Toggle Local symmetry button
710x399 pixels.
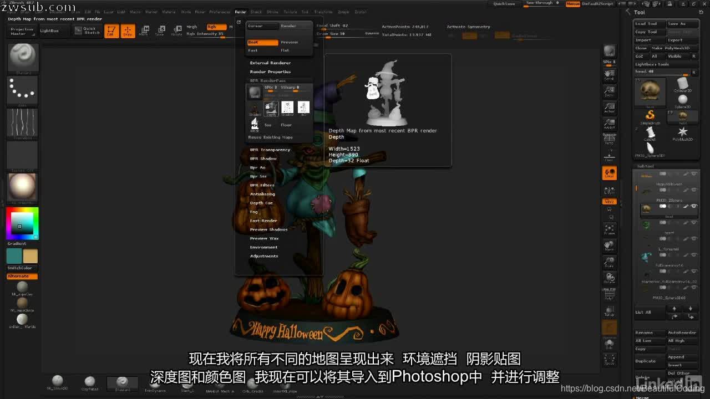click(609, 173)
